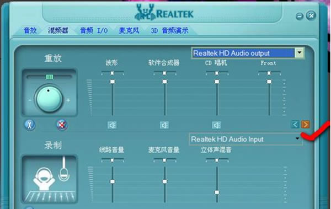The image size is (331, 209).
Task: Mute the 波形 channel speaker icon
Action: click(x=112, y=125)
